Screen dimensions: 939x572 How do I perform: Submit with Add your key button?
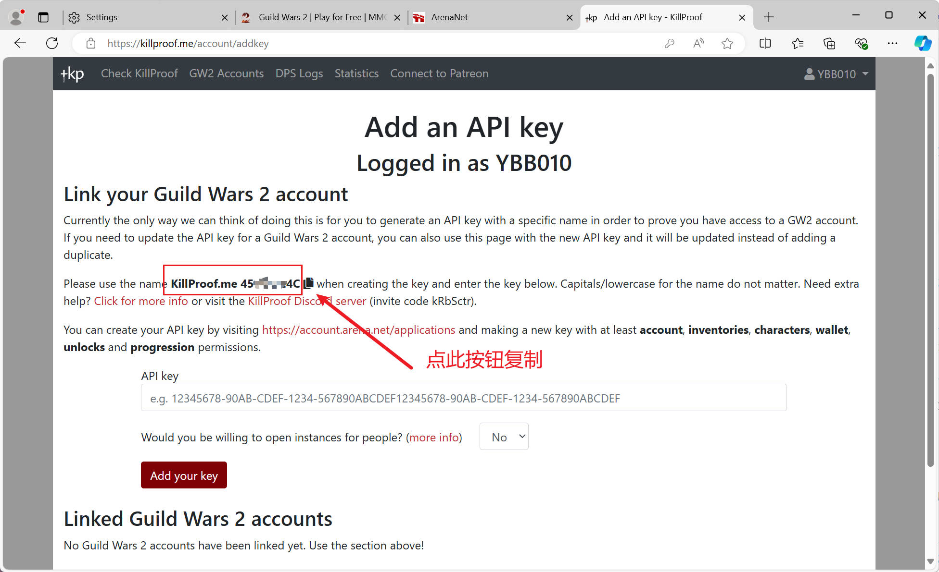[184, 475]
